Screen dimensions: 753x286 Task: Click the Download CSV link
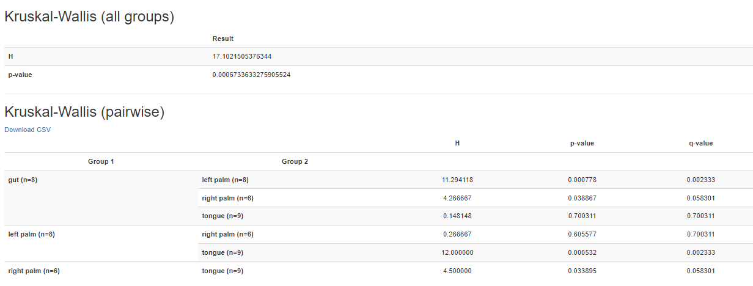click(x=28, y=130)
